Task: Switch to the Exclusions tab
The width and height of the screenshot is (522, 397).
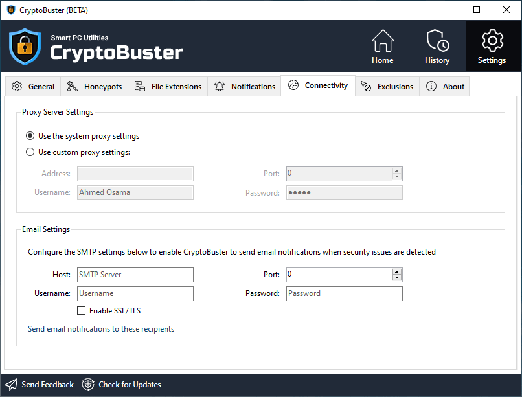Action: 387,87
